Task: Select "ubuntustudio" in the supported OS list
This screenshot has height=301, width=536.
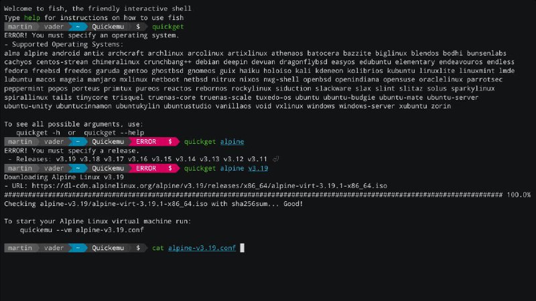Action: click(188, 106)
